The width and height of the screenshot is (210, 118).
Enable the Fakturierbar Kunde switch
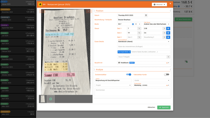coord(167,75)
